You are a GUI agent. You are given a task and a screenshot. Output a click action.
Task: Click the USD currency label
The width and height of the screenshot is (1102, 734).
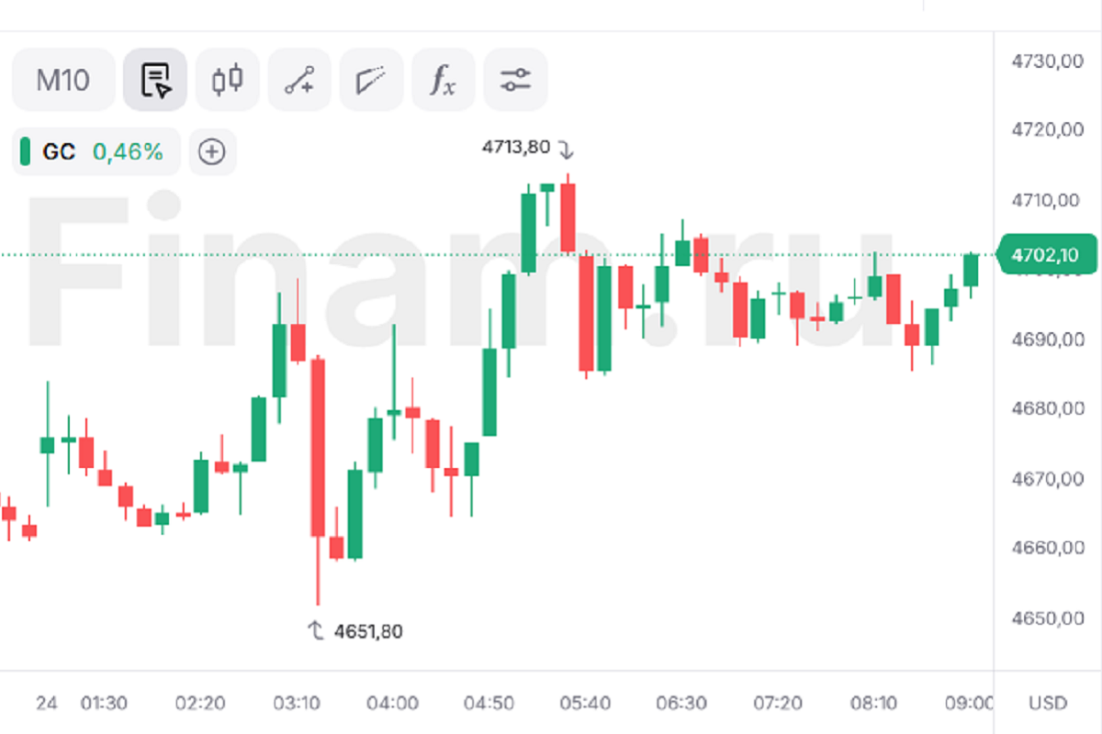pyautogui.click(x=1048, y=704)
